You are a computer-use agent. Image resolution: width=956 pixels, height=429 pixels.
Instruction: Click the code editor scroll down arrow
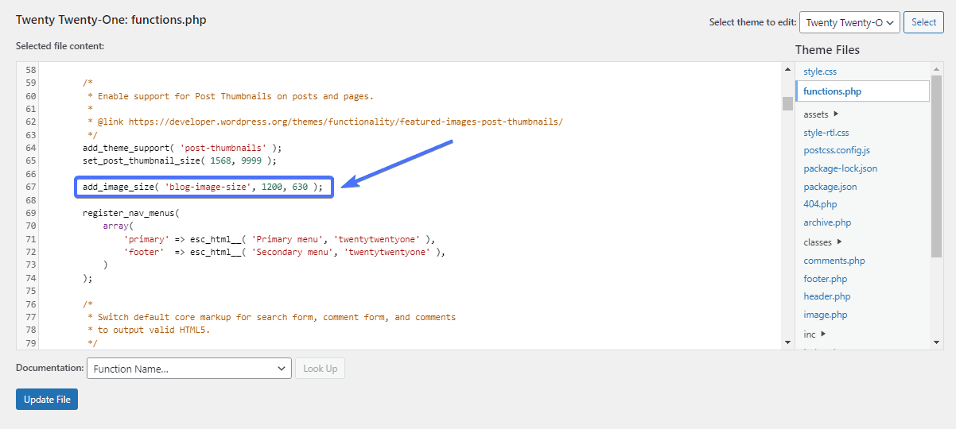[787, 342]
